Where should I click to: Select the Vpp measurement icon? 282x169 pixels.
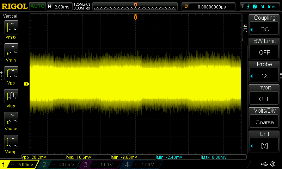tap(11, 73)
